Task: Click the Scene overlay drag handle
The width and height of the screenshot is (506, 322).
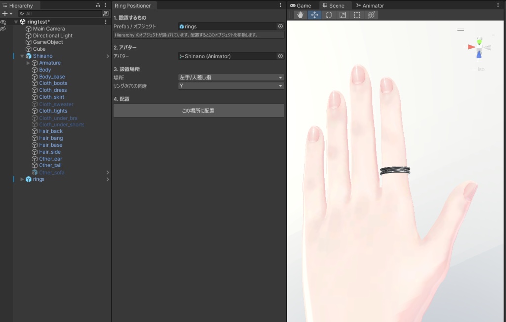Action: pos(461,29)
